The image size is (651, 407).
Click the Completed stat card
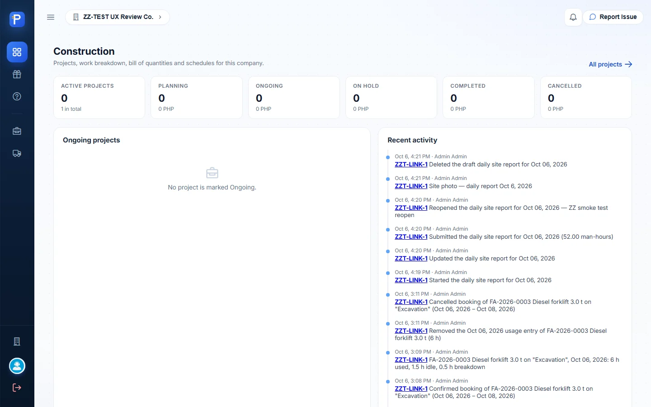pyautogui.click(x=489, y=97)
